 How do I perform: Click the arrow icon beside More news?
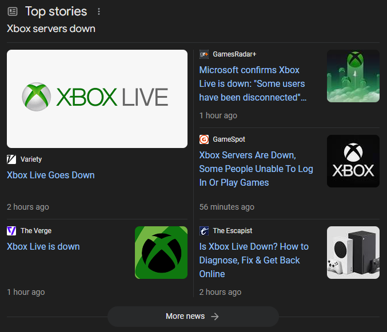(x=215, y=317)
